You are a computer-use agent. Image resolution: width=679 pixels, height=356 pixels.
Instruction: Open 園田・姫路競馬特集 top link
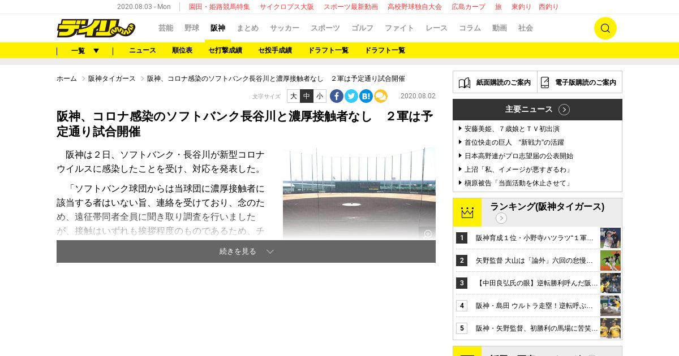tap(220, 7)
